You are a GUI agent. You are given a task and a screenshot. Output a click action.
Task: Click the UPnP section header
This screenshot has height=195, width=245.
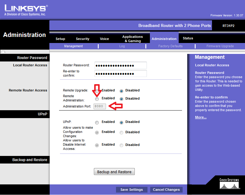coord(42,114)
